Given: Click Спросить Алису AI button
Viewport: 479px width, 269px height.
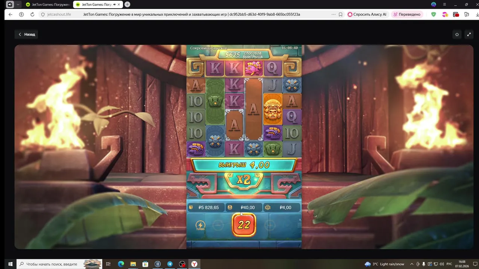Looking at the screenshot, I should tap(367, 15).
